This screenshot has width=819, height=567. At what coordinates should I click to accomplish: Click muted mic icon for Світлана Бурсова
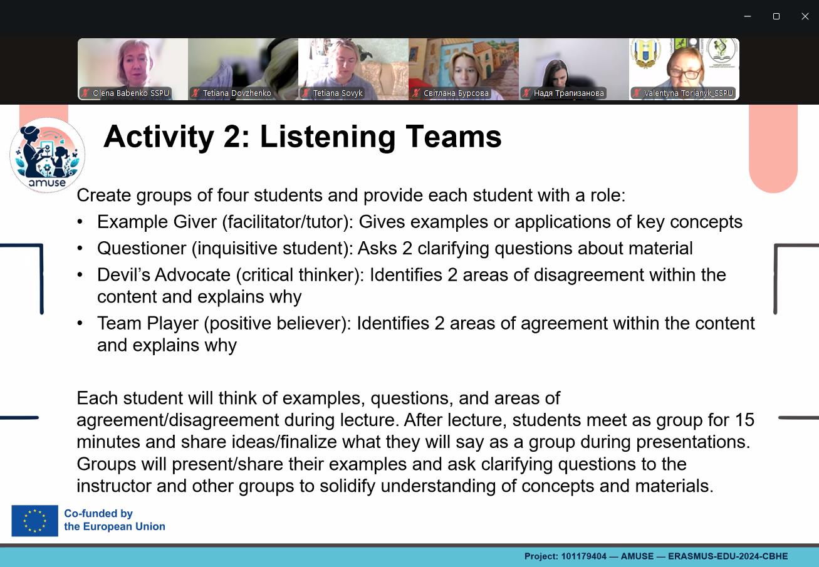coord(417,93)
